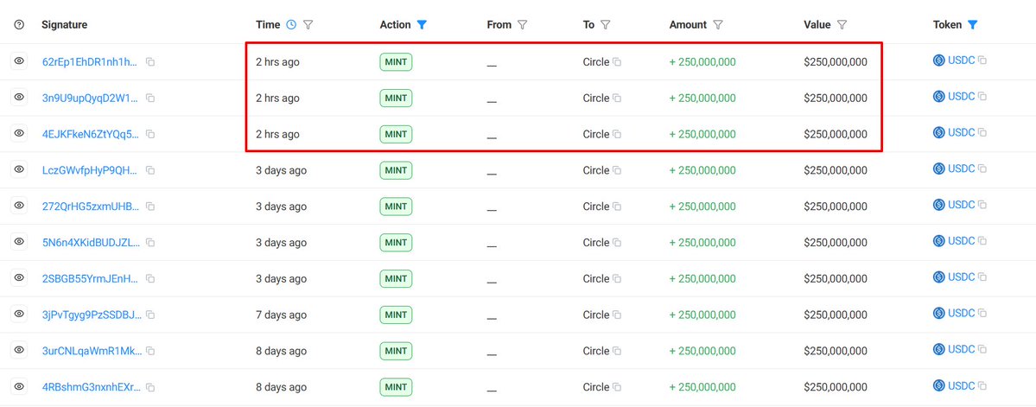Toggle eye icon for 4RBshmG3nxnhEXr row
The image size is (1036, 407).
click(19, 387)
